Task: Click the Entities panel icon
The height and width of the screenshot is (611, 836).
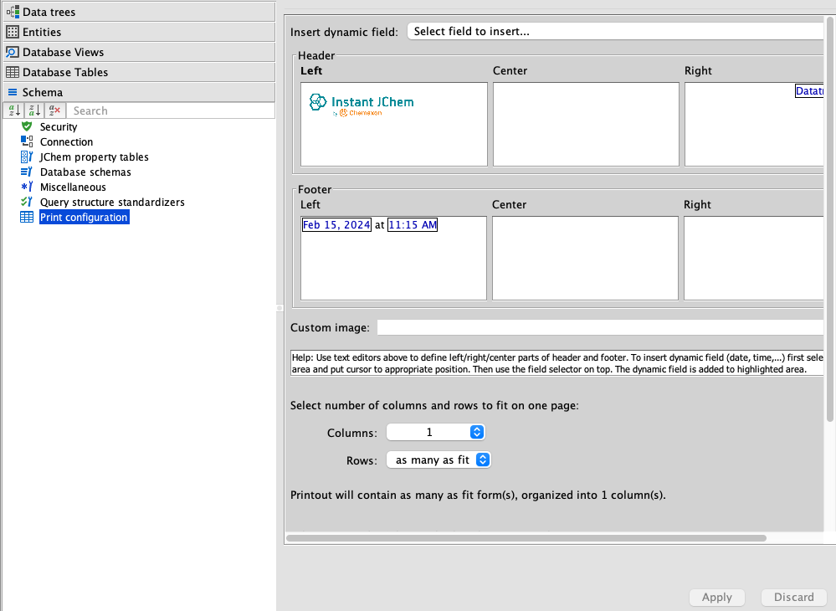Action: tap(13, 31)
